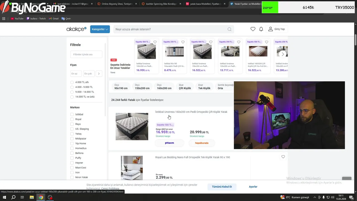Screen dimensions: 357x201
Task: Check the US. Sleeping brand checkbox
Action: [72, 129]
